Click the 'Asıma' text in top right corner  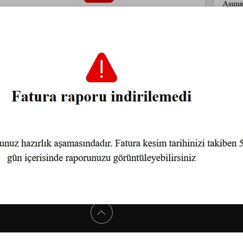pyautogui.click(x=233, y=4)
